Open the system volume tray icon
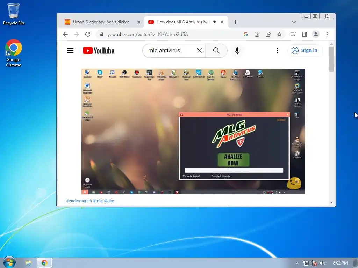 pos(322,263)
